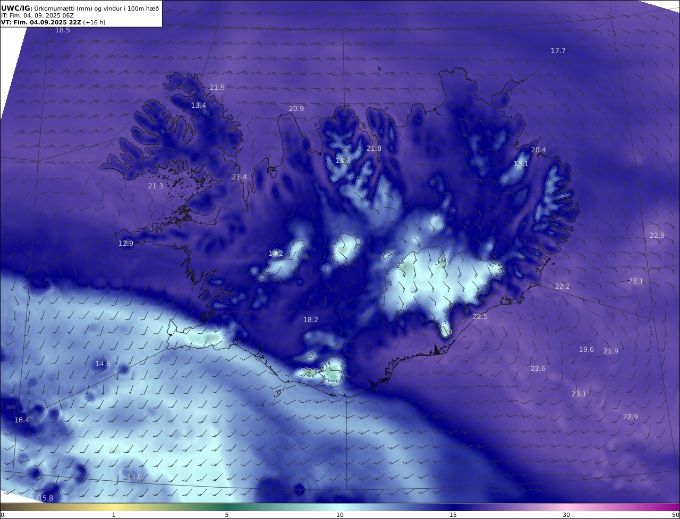Click the colour scale tick label 30
The image size is (680, 519).
click(566, 515)
